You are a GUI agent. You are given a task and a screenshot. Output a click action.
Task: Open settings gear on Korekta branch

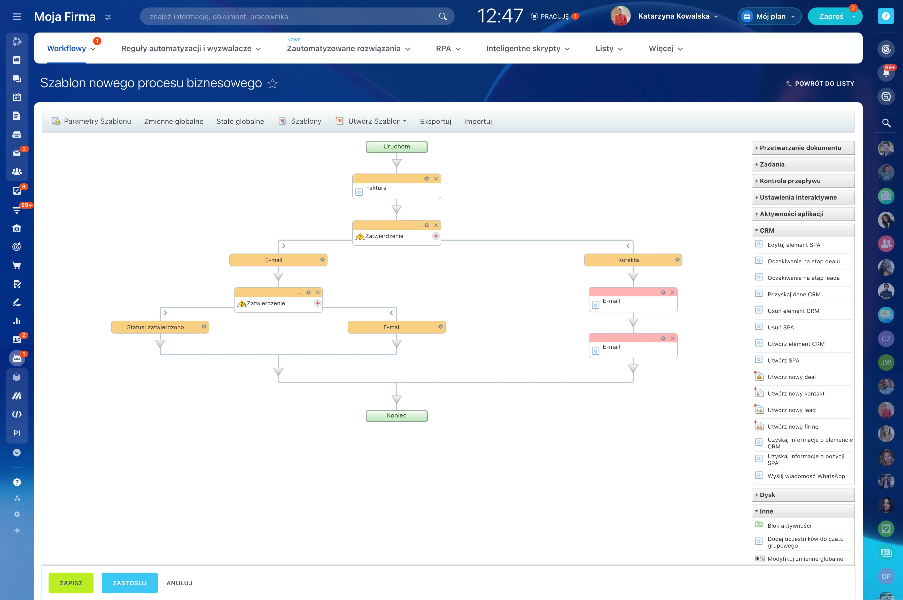[677, 259]
